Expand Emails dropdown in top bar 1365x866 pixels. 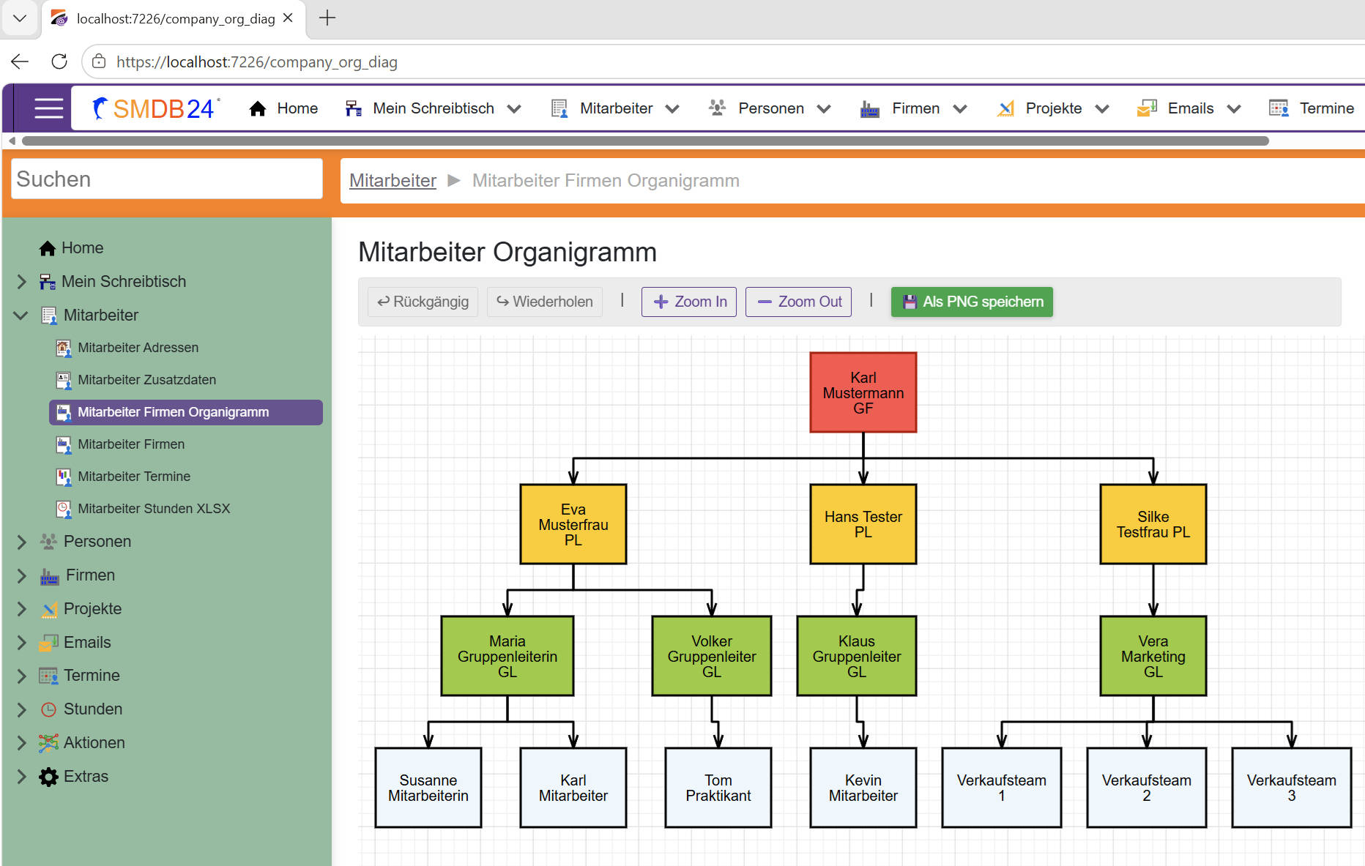point(1234,109)
